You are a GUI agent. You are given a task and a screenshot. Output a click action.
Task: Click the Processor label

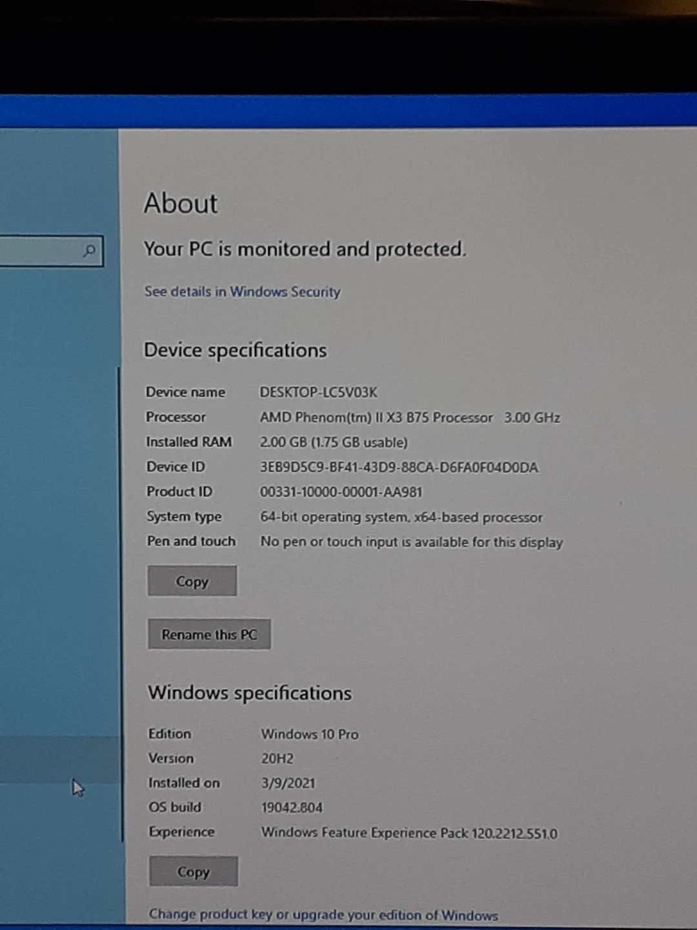(x=176, y=417)
